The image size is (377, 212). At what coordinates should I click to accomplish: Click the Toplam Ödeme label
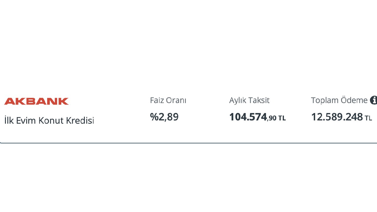click(x=339, y=100)
